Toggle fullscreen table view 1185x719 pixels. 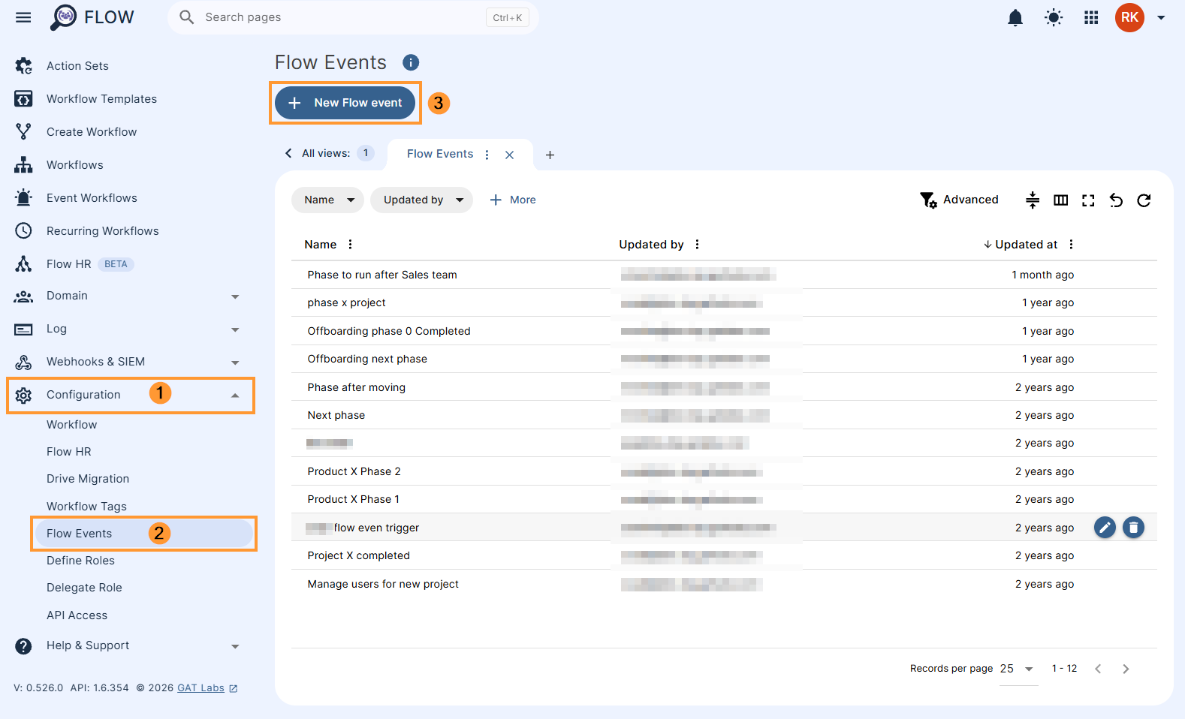click(1088, 200)
